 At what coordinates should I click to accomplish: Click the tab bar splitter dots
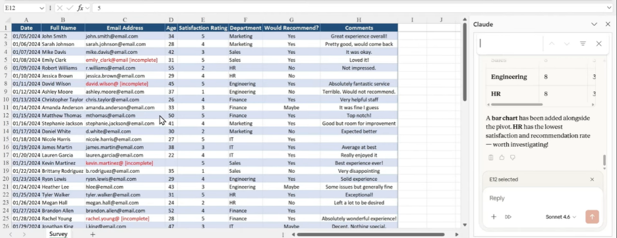pos(283,235)
